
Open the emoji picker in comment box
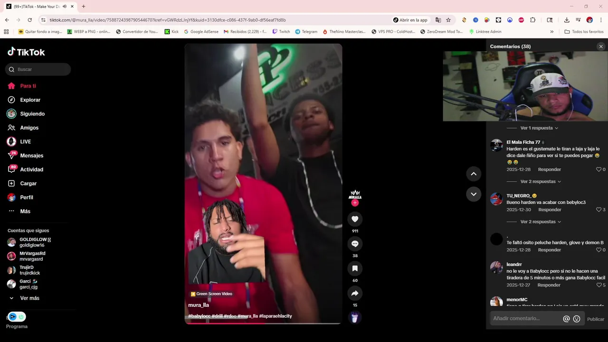pos(577,319)
